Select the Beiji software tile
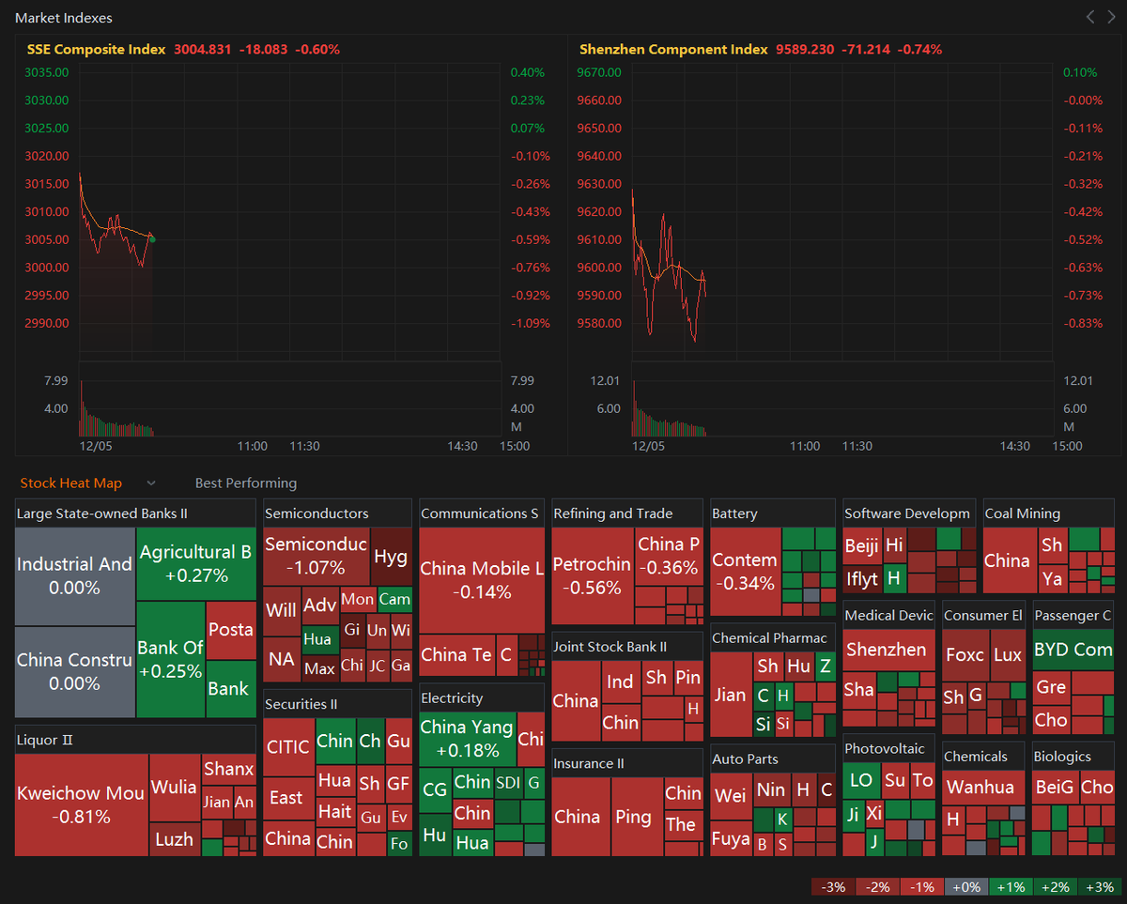The height and width of the screenshot is (904, 1127). click(x=861, y=545)
